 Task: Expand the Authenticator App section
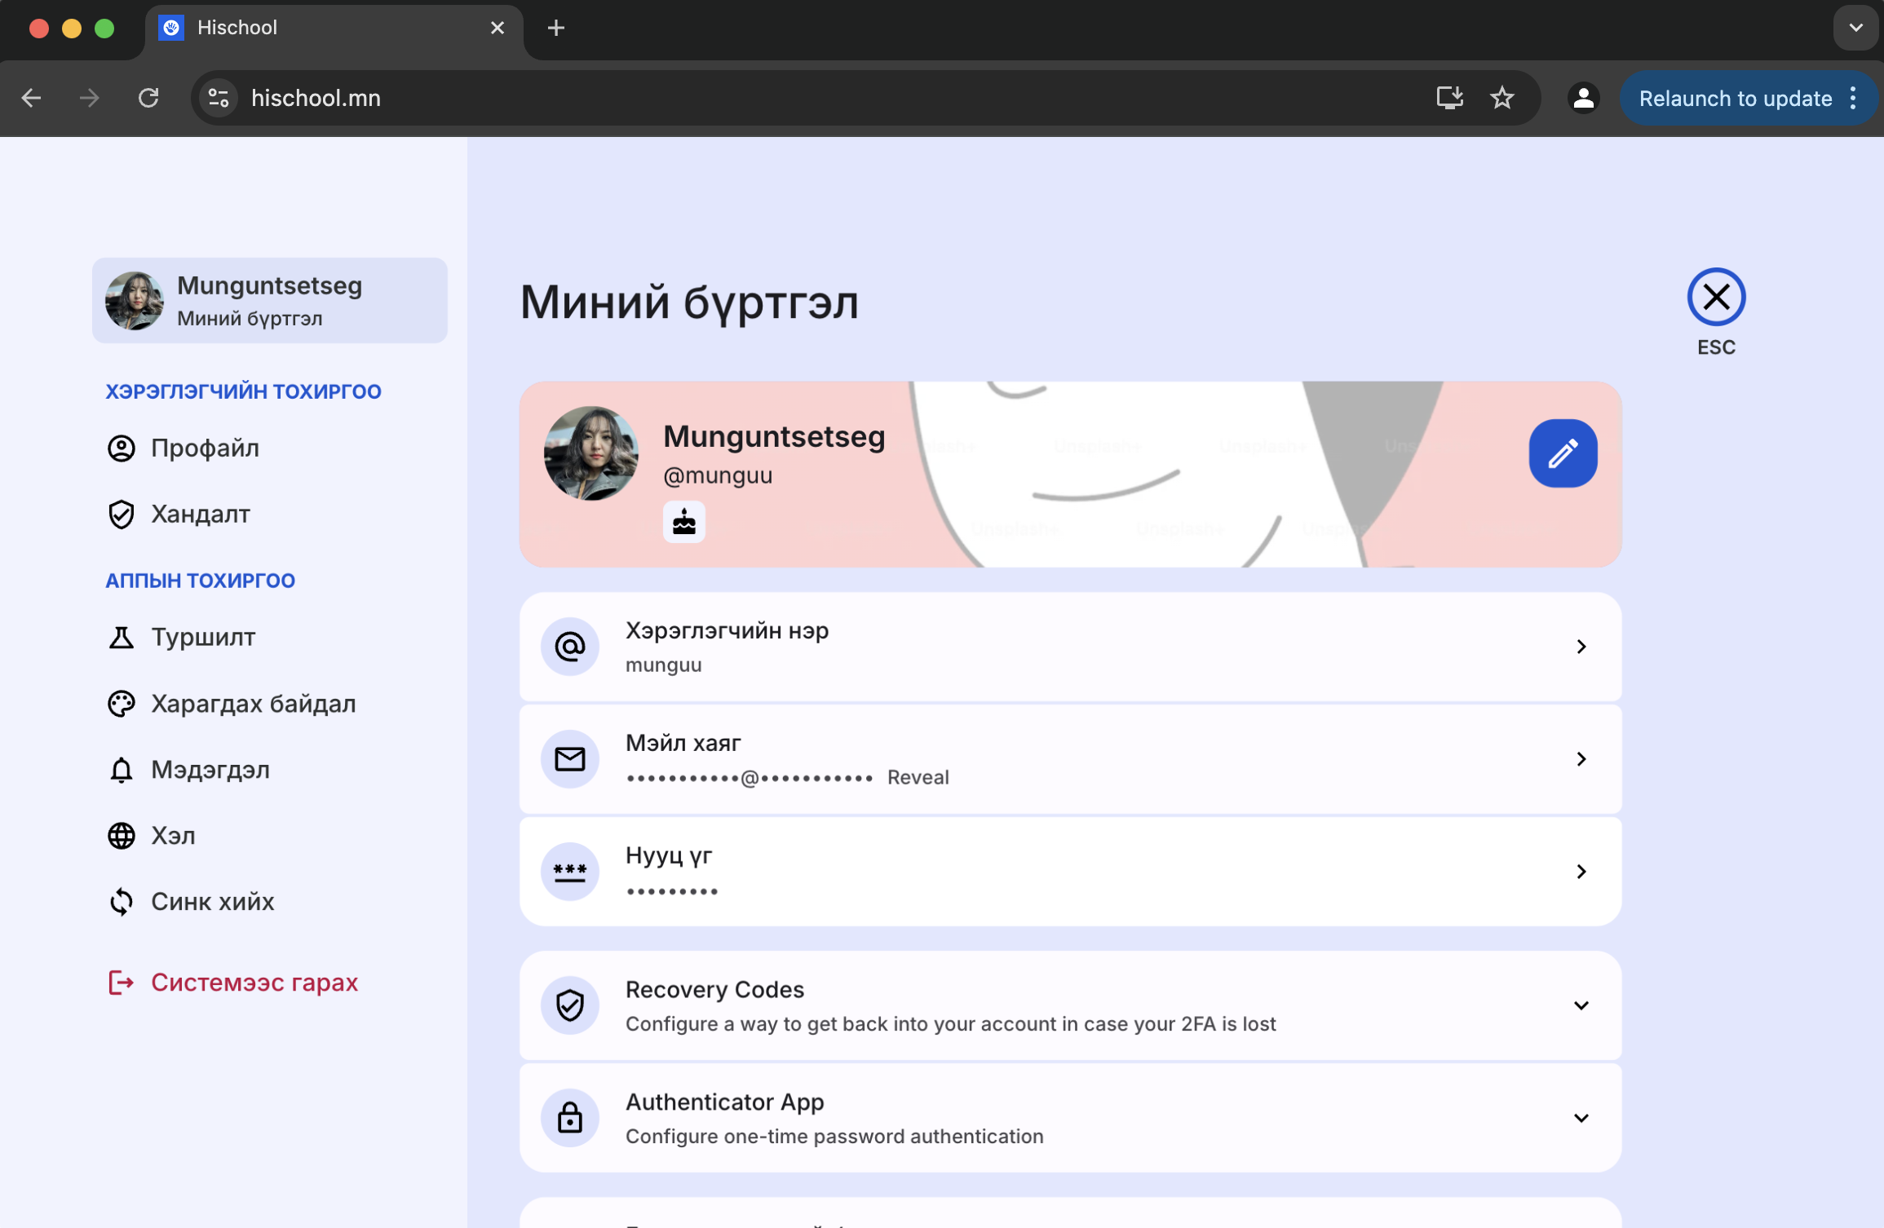1581,1118
